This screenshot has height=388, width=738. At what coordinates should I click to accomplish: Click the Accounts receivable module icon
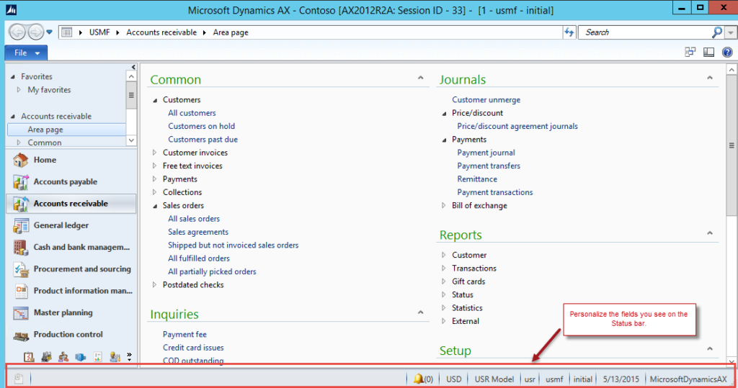point(21,204)
